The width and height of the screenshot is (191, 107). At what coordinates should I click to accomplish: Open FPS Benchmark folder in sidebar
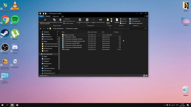(x=48, y=48)
